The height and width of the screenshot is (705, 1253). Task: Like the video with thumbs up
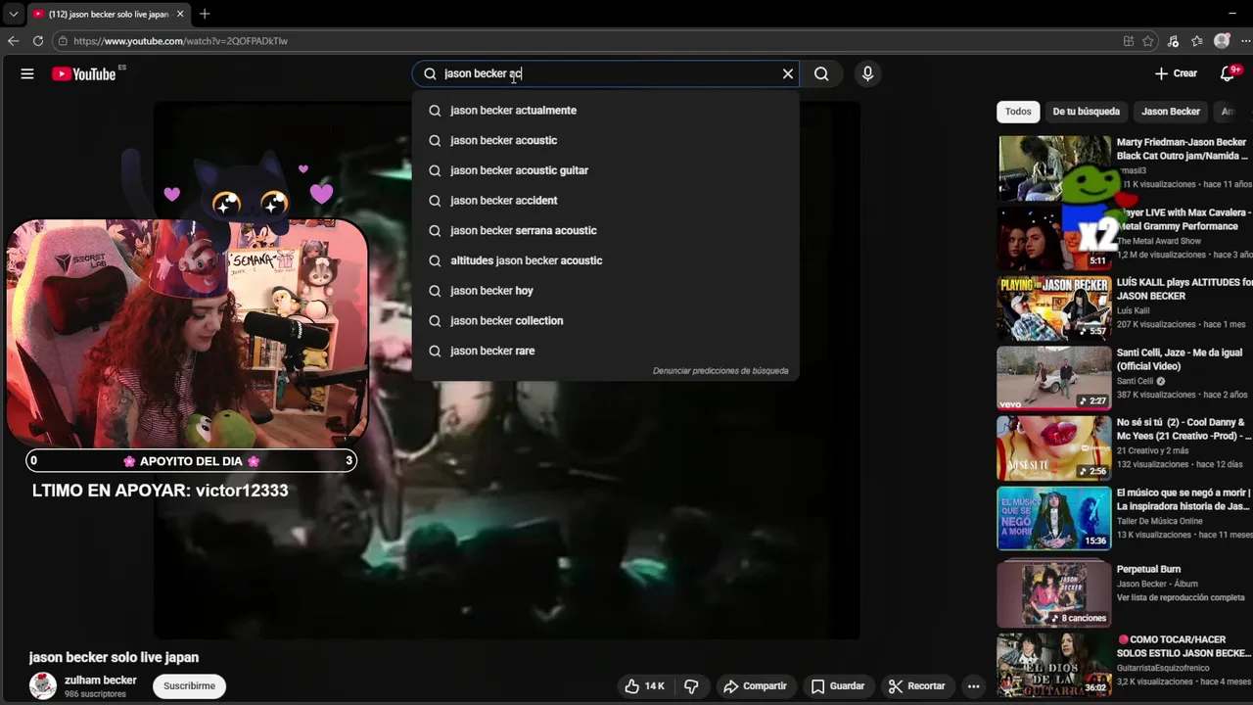645,686
